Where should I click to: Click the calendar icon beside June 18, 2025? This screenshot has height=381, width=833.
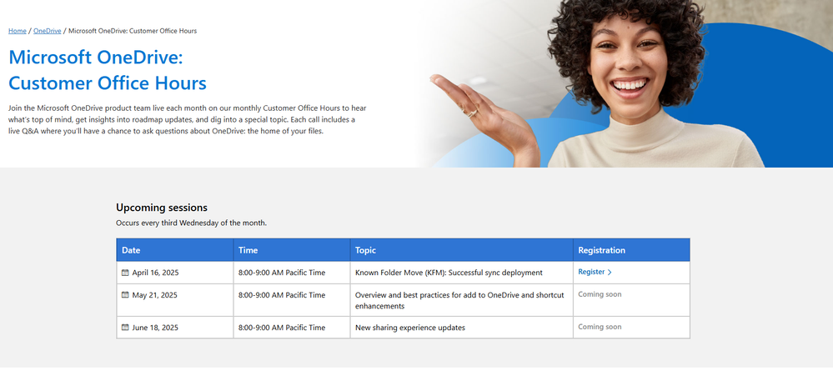pyautogui.click(x=125, y=328)
